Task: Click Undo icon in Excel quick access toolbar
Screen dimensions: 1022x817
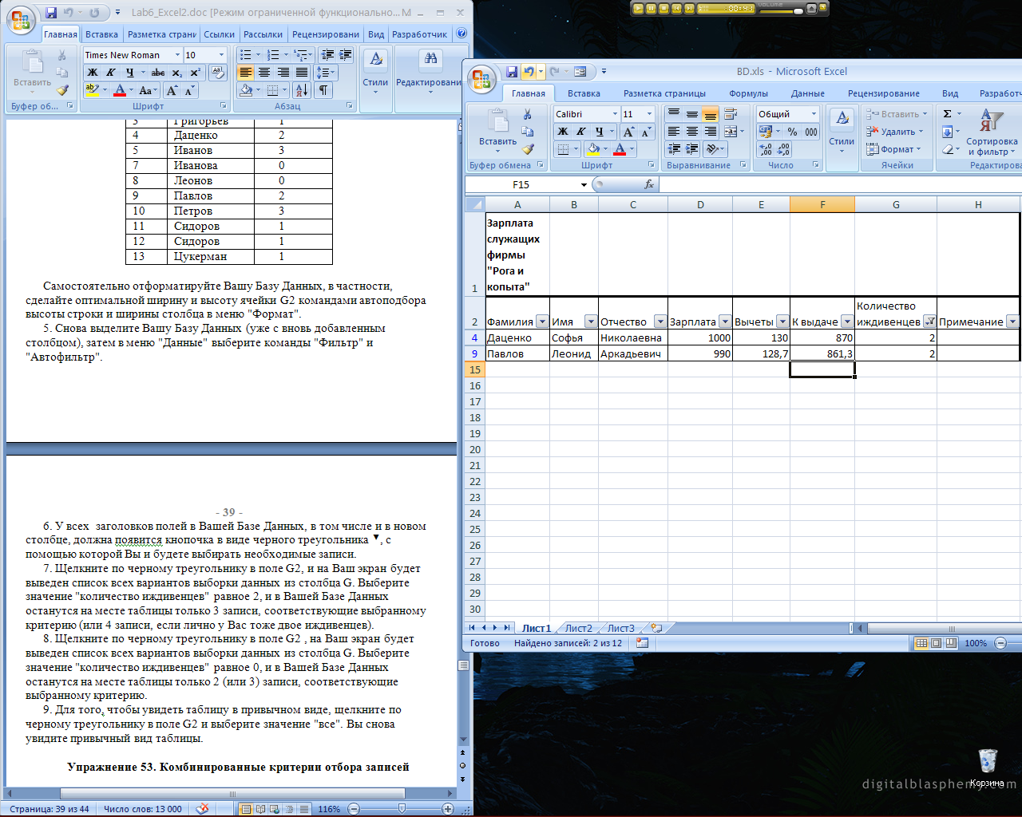Action: 528,72
